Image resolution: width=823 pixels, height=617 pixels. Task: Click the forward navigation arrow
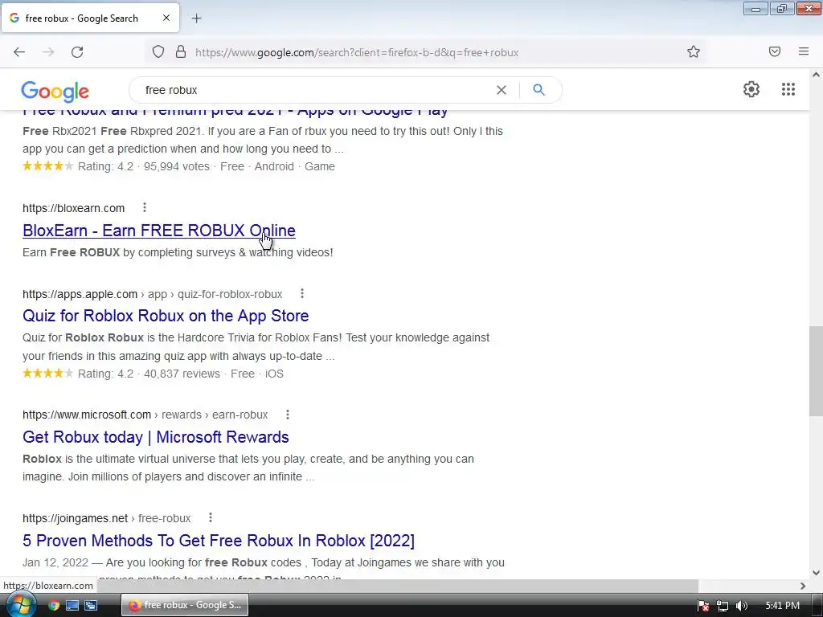coord(48,52)
